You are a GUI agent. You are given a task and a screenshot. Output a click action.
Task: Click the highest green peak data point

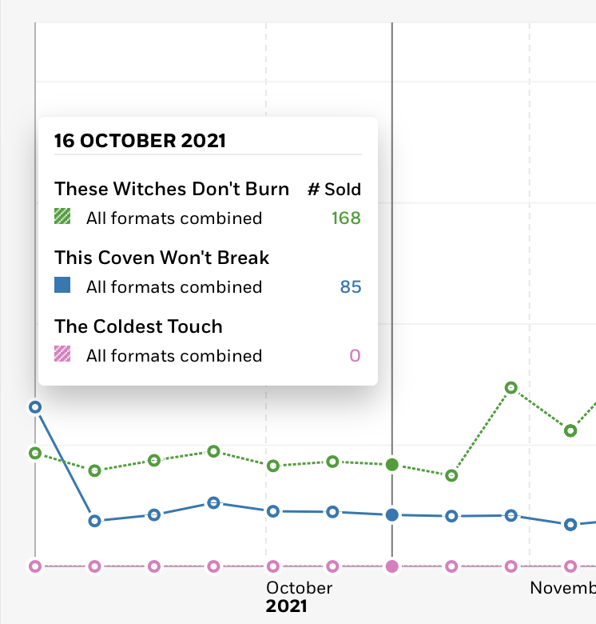coord(511,388)
